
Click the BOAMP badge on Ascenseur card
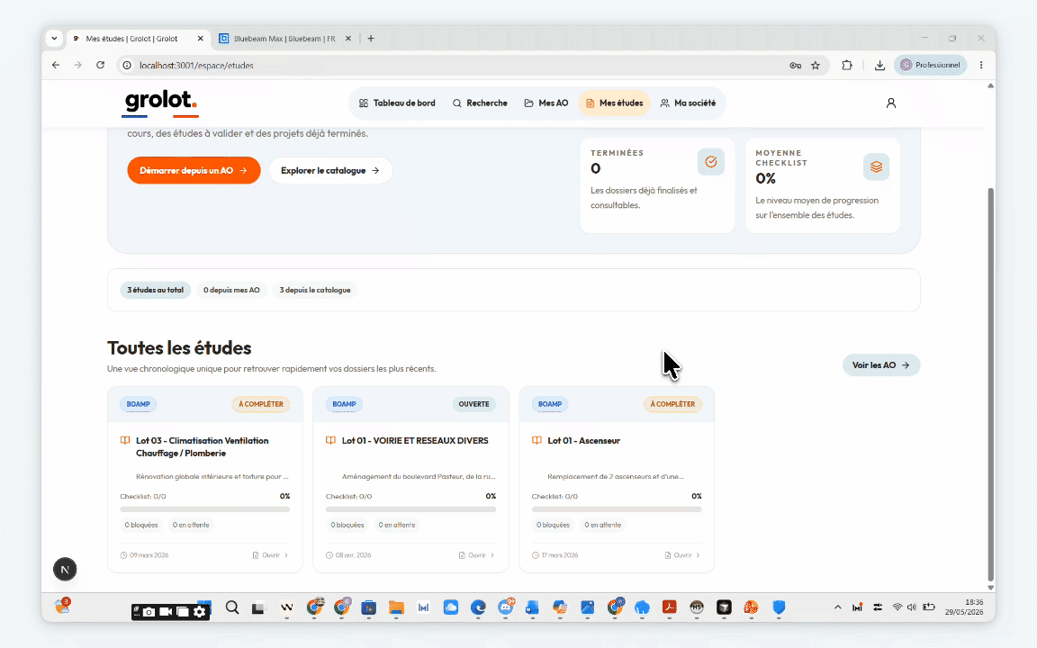point(550,404)
